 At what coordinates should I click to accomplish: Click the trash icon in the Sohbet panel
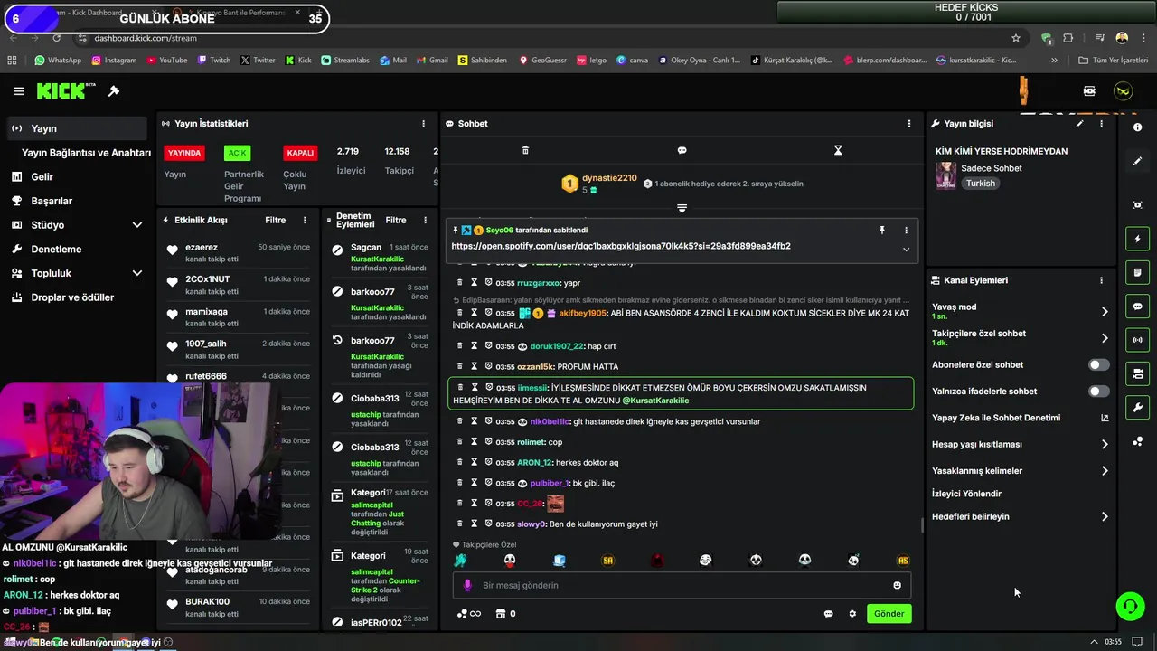coord(525,150)
